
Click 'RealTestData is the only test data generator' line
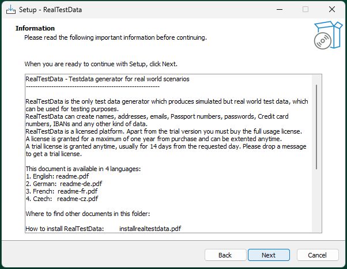tap(167, 101)
